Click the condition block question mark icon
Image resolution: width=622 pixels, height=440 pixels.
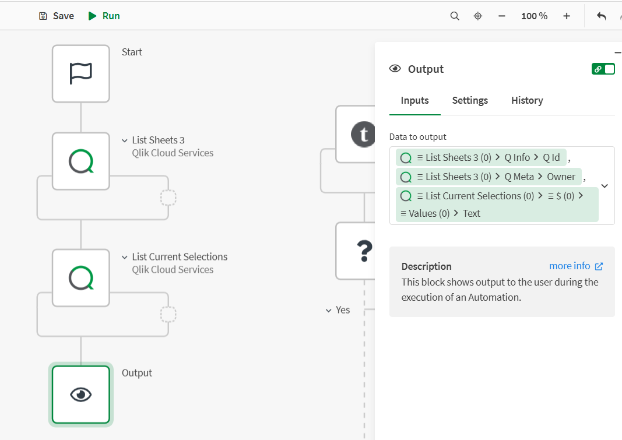tap(363, 251)
